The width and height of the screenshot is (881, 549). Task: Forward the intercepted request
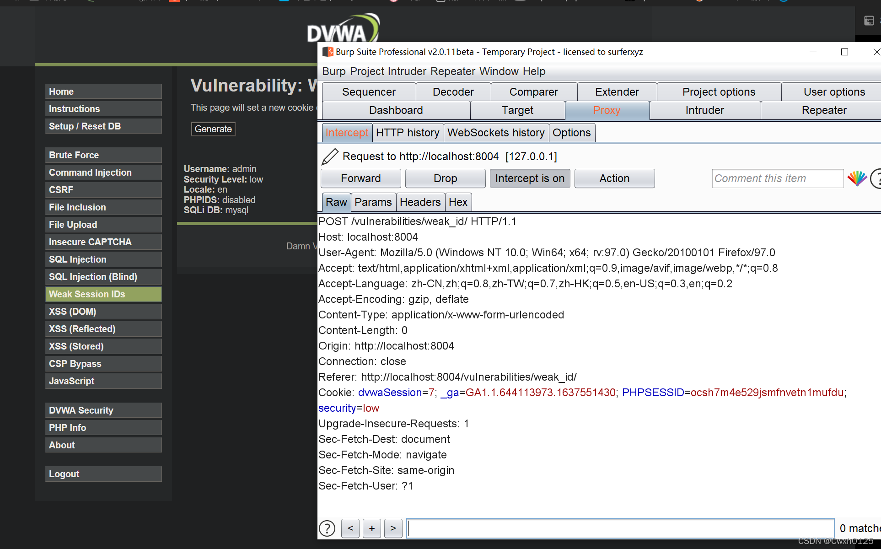click(x=360, y=178)
